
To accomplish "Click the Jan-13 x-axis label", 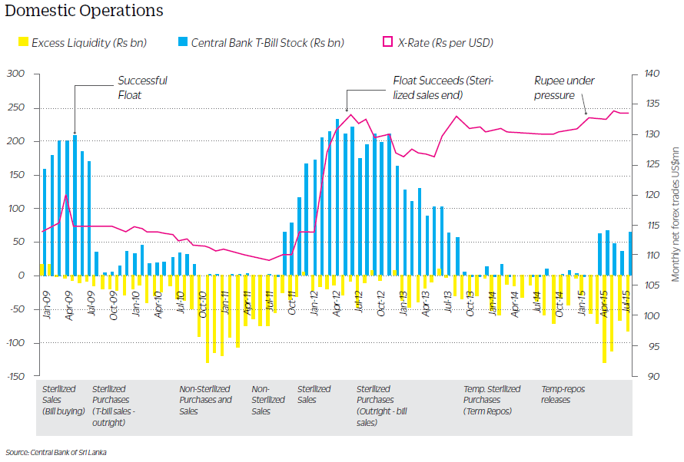I will tap(403, 303).
